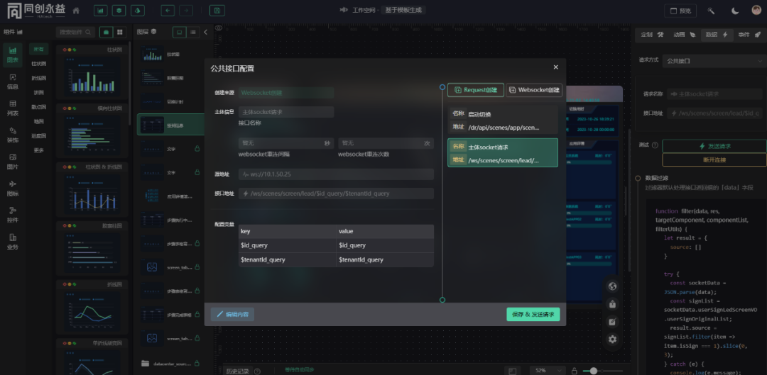Open the 装饰 decoration category in sidebar
This screenshot has height=375, width=767.
pos(12,134)
